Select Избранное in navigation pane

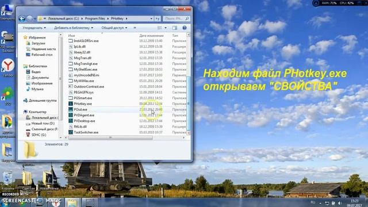(x=34, y=37)
